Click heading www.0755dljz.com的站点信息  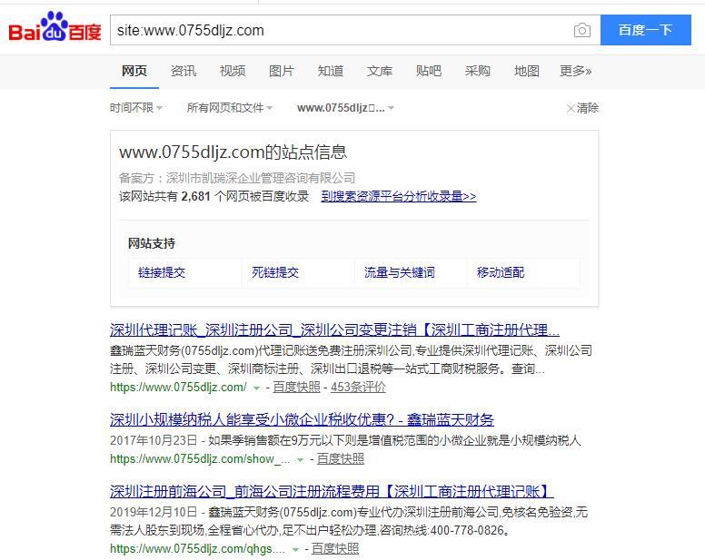(x=233, y=152)
